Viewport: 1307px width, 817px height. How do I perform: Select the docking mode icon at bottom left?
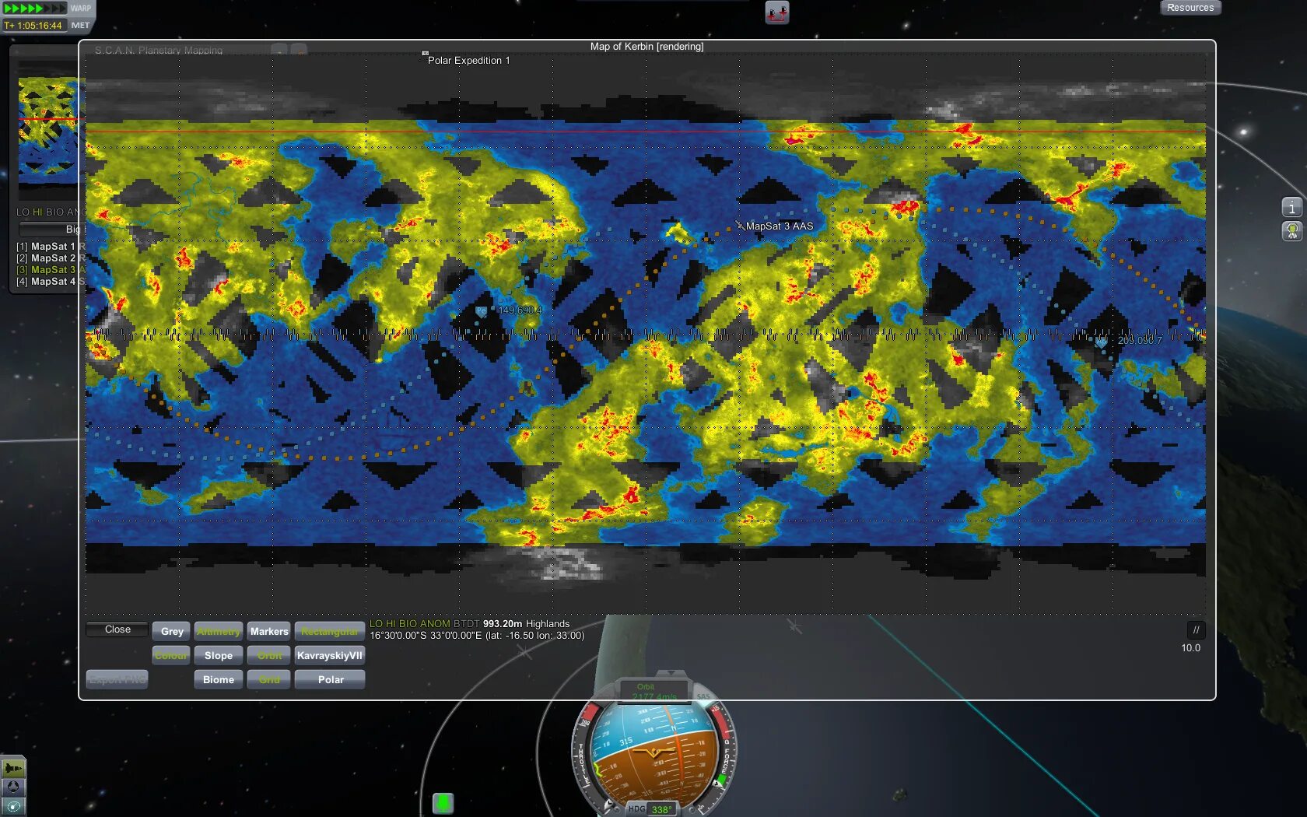pyautogui.click(x=13, y=787)
